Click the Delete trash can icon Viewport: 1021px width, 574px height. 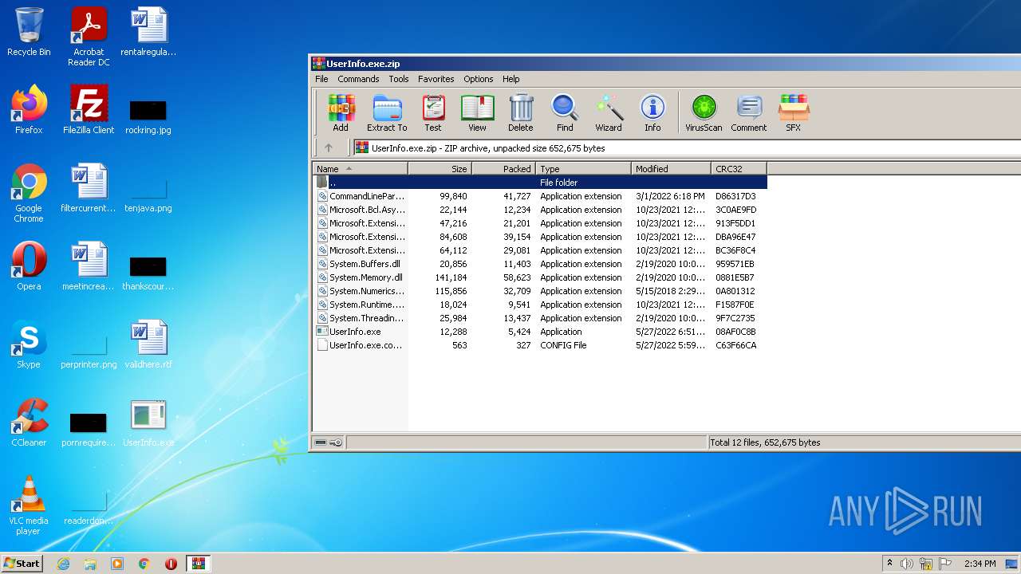pyautogui.click(x=520, y=113)
